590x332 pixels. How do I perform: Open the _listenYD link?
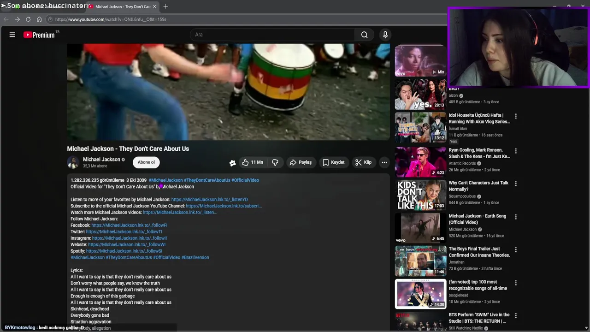tap(210, 200)
